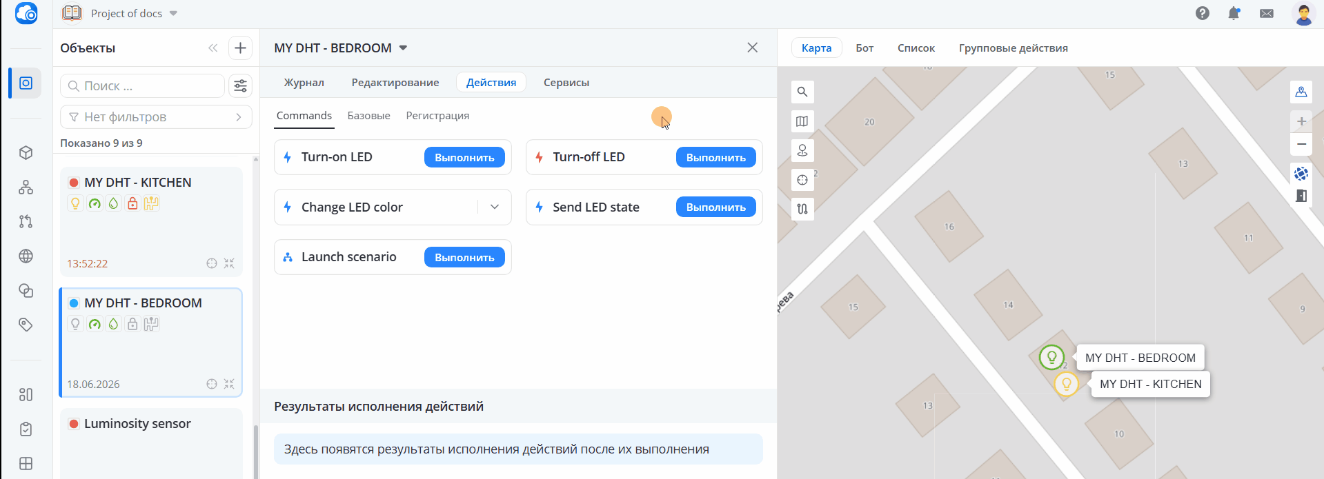Open the globe sidebar icon

26,256
